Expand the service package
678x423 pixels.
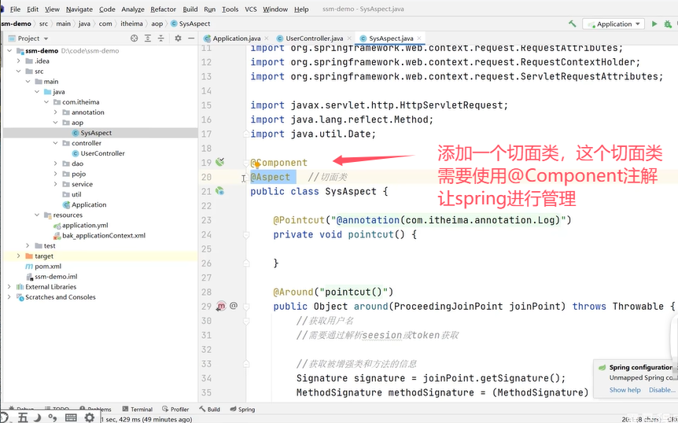[55, 184]
